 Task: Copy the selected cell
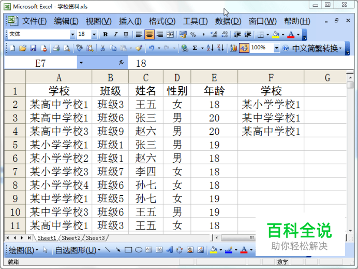(113, 48)
